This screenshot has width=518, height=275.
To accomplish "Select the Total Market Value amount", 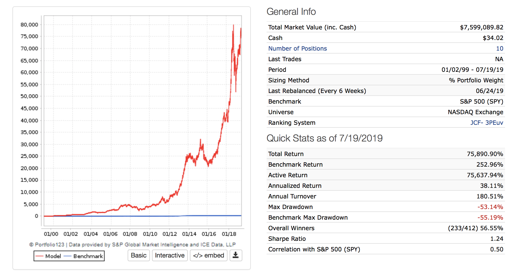I will point(481,27).
